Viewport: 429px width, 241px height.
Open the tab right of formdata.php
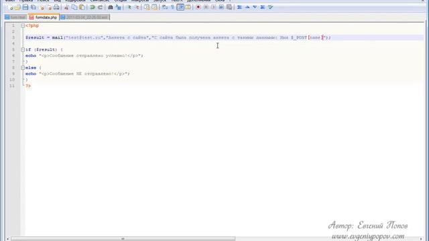pos(84,17)
